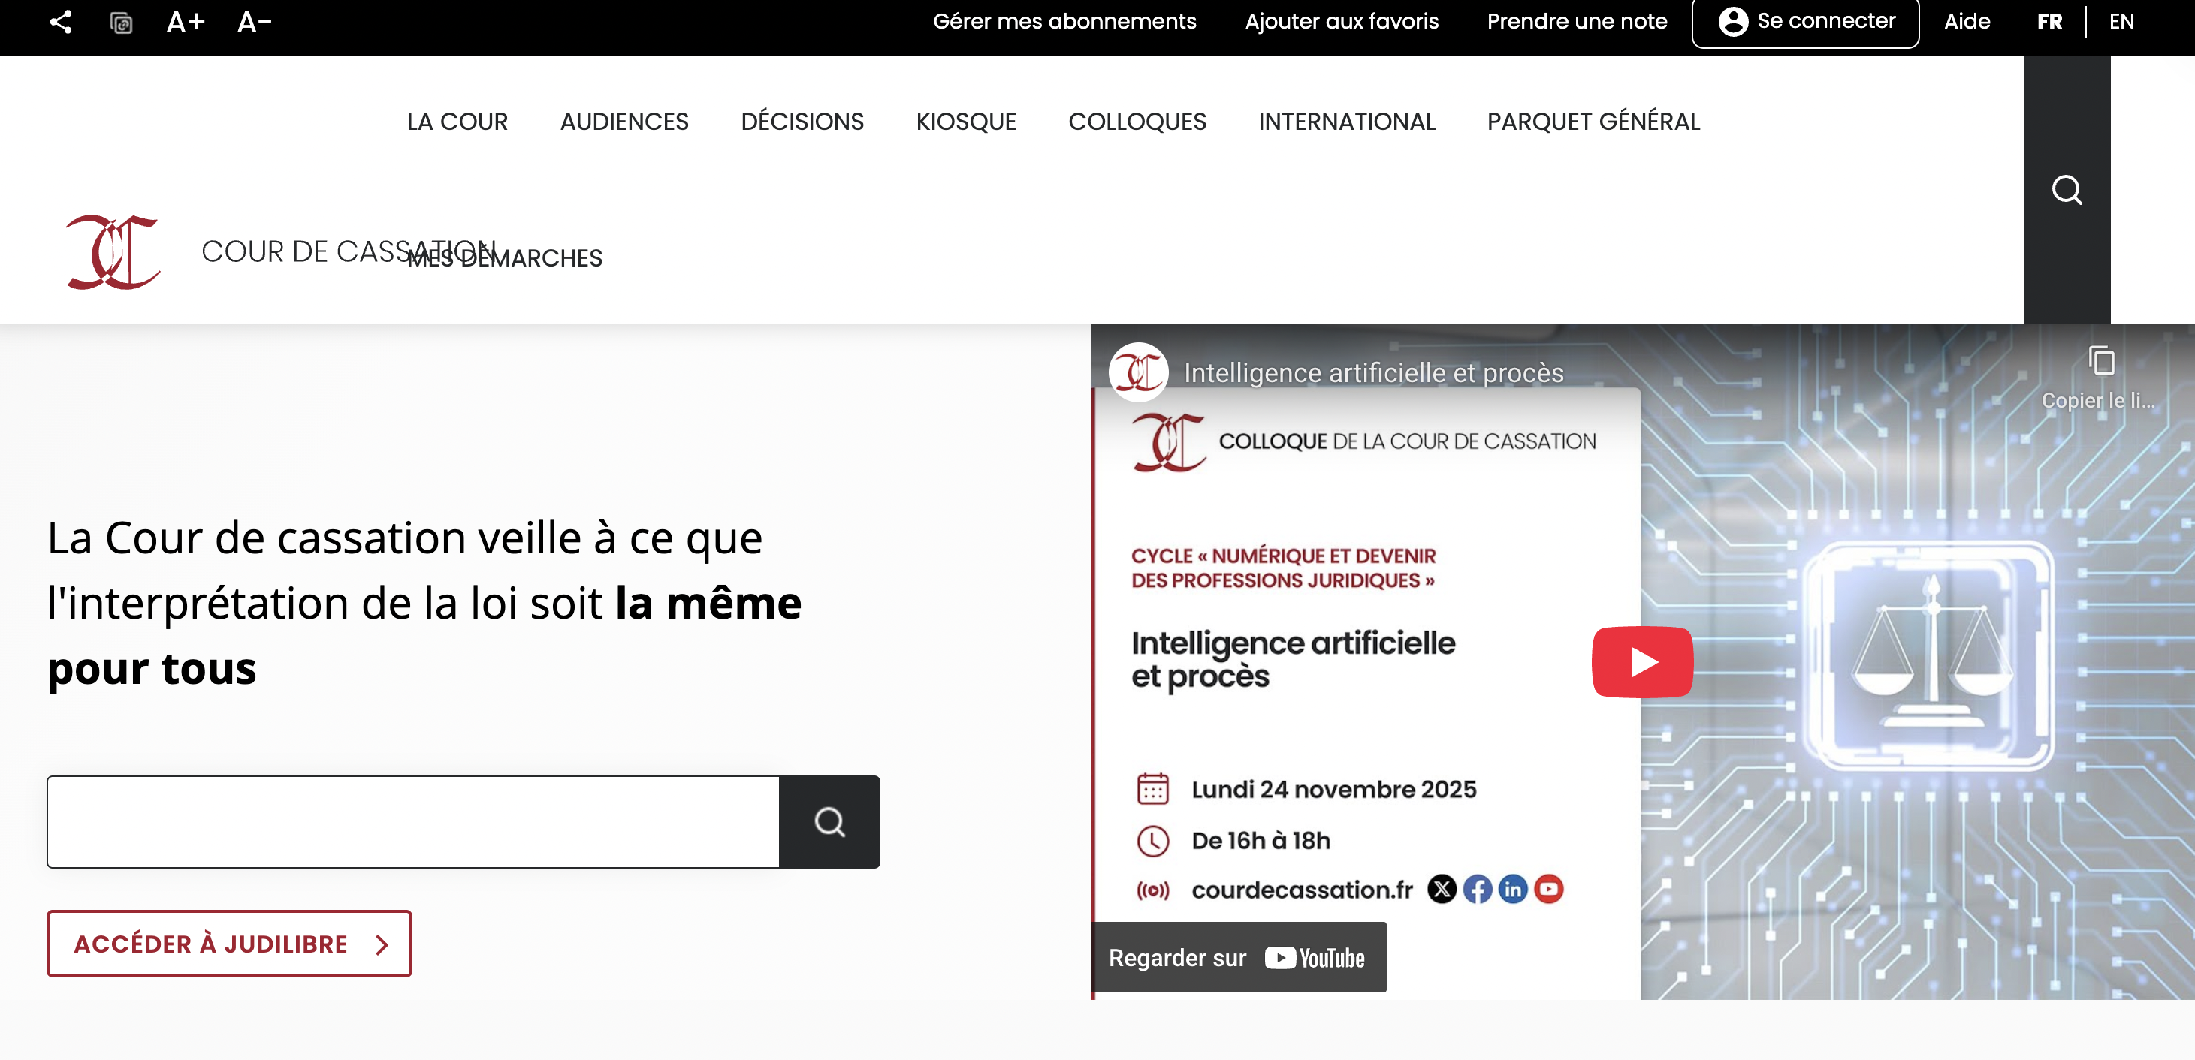Expand the COLLOQUES menu

[x=1137, y=122]
